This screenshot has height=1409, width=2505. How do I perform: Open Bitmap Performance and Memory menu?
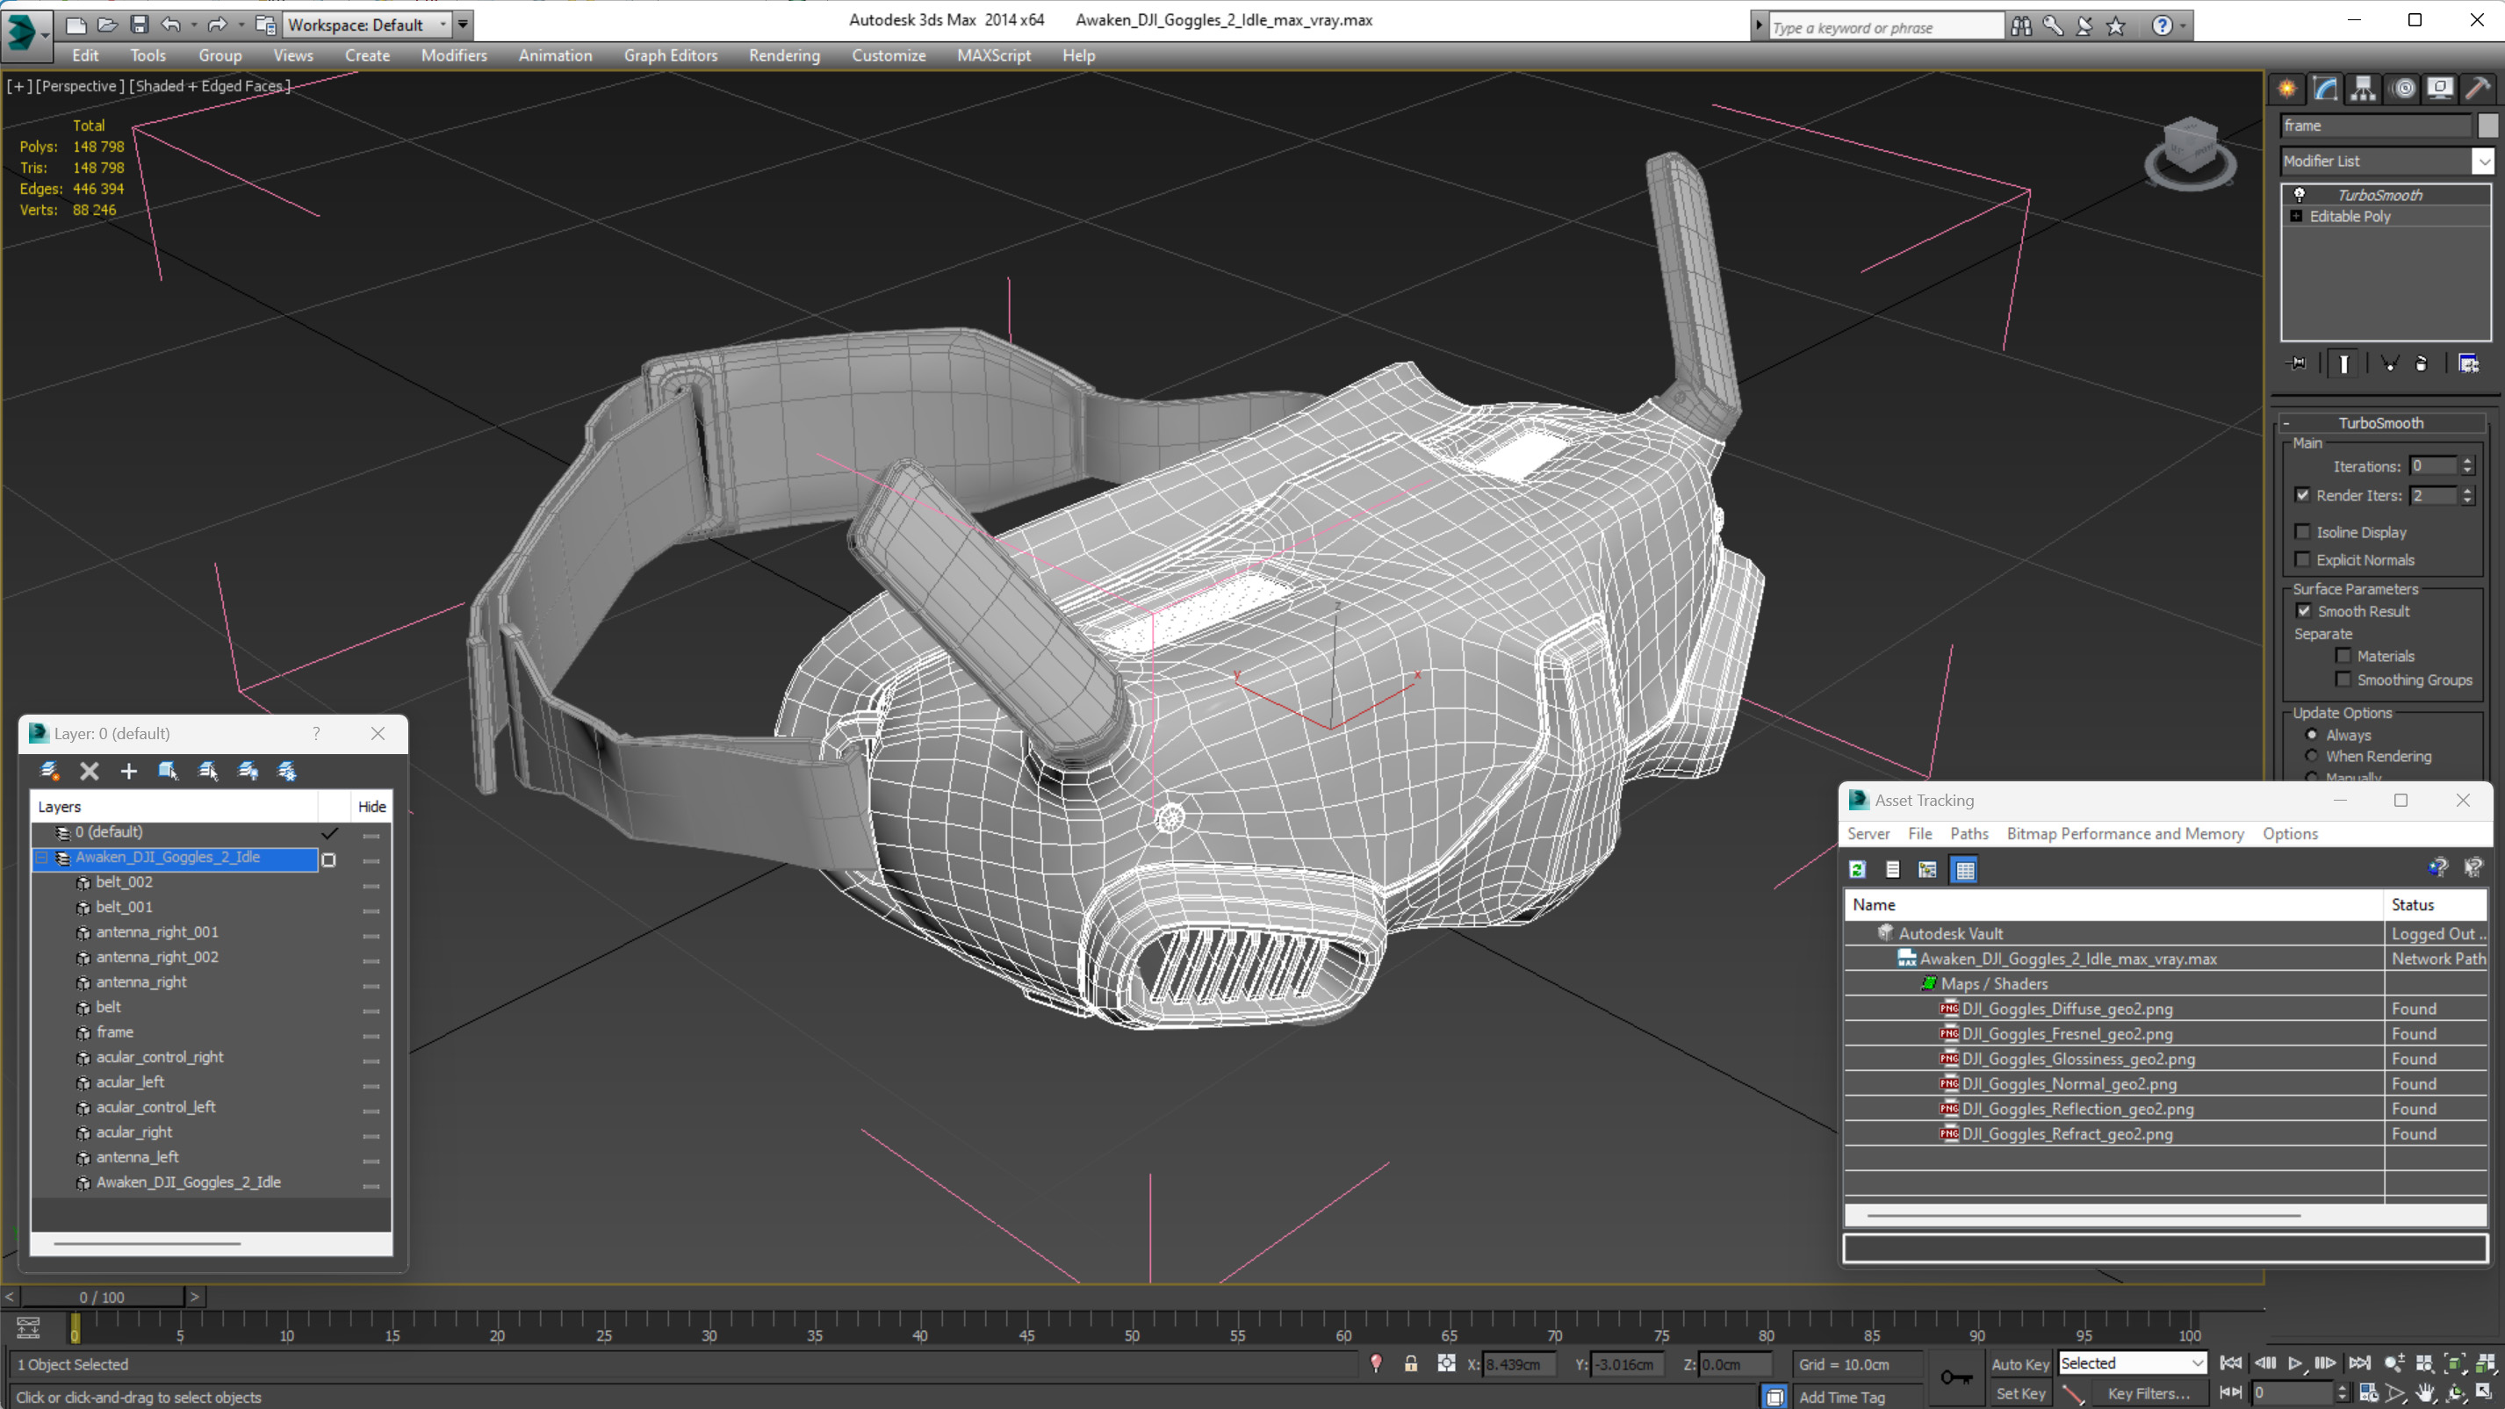(x=2125, y=833)
